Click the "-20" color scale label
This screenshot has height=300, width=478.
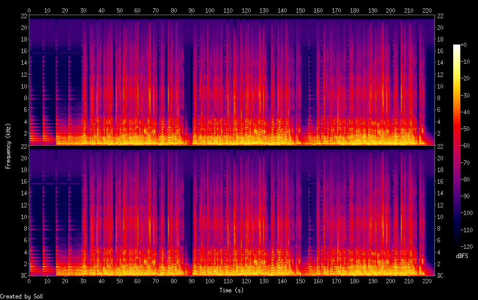(x=465, y=78)
